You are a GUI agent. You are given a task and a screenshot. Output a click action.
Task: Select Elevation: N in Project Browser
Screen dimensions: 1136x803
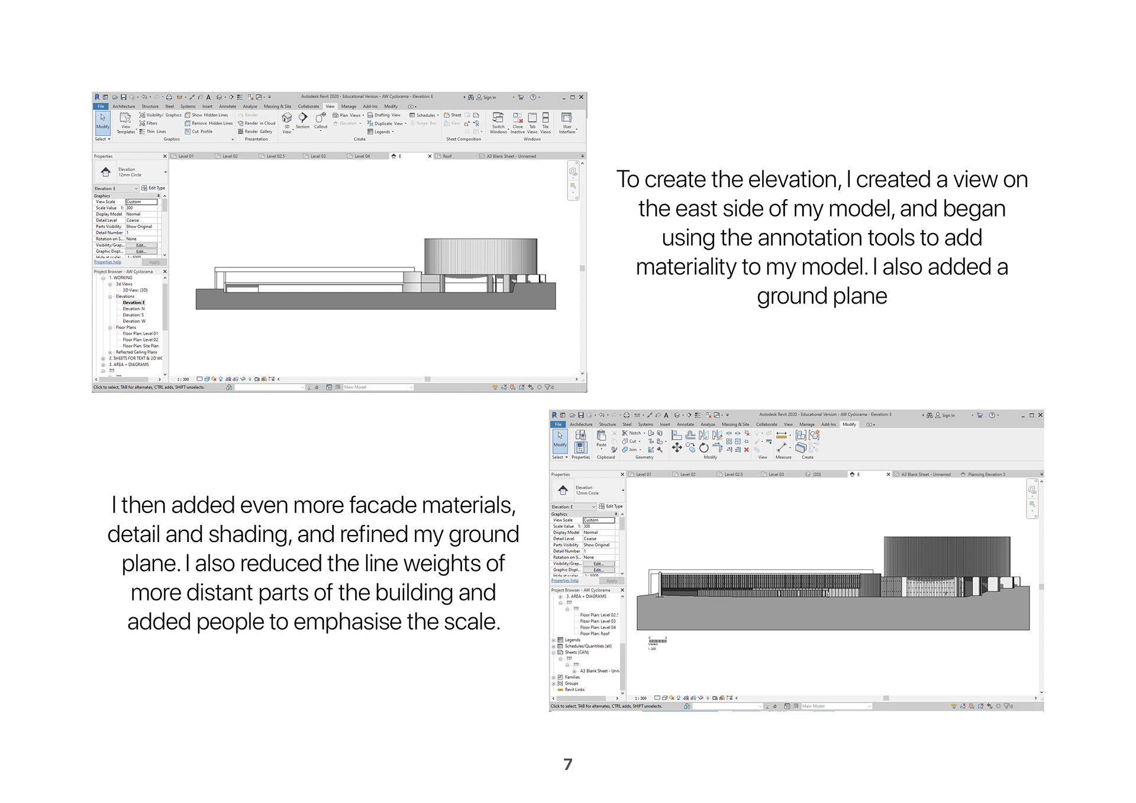click(133, 309)
